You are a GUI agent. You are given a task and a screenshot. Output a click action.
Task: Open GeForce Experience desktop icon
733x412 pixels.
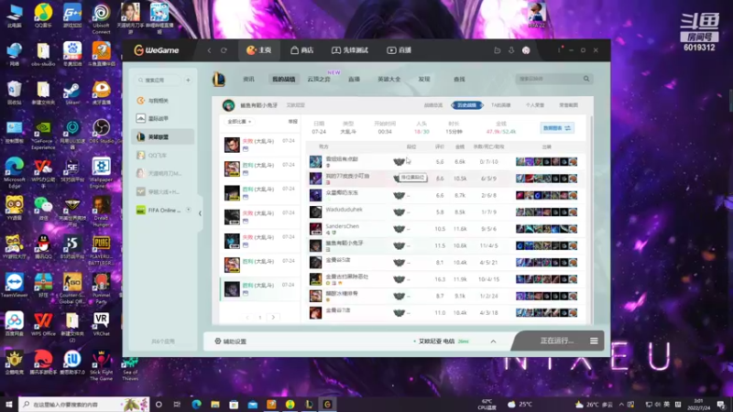click(43, 135)
